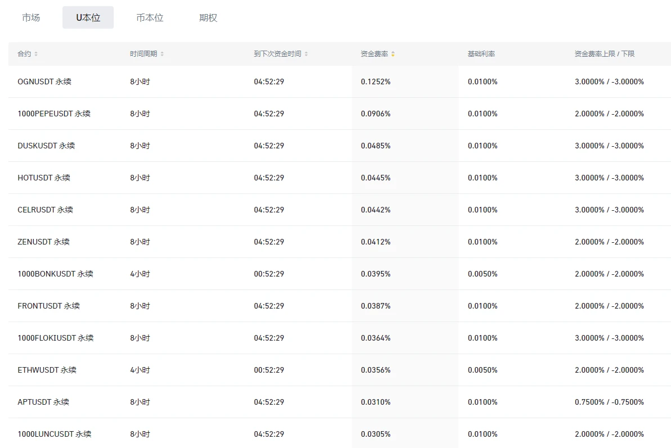Open the APTUSDT 永续 contract
The image size is (671, 448).
[43, 402]
